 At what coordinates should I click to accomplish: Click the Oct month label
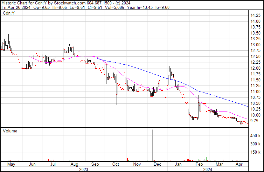[x=116, y=164]
